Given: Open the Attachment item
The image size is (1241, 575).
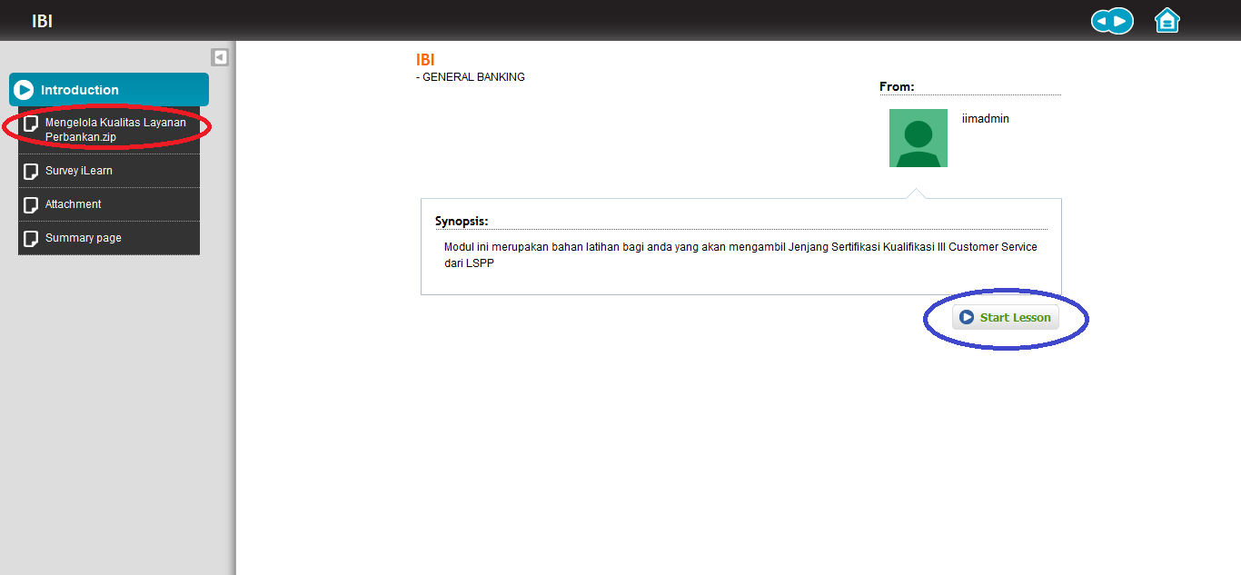Looking at the screenshot, I should pos(109,204).
